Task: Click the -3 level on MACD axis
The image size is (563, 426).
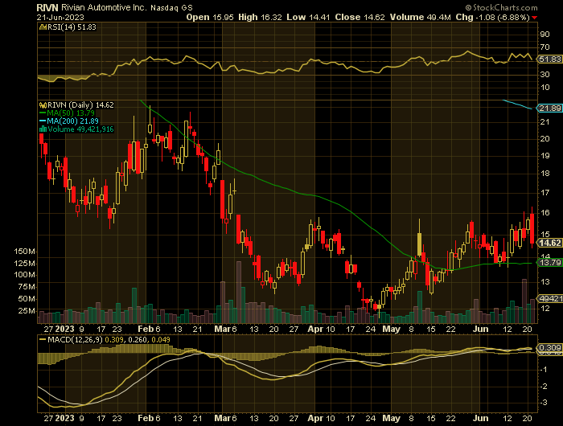Action: (544, 403)
